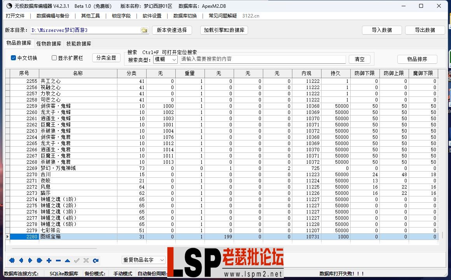Screen dimensions: 451x280
Task: Click the 名称 column header
Action: (78, 73)
